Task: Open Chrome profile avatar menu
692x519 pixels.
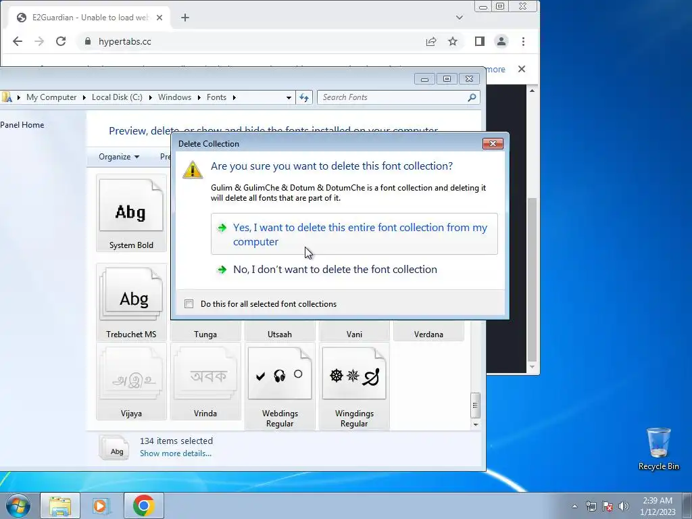Action: point(501,41)
